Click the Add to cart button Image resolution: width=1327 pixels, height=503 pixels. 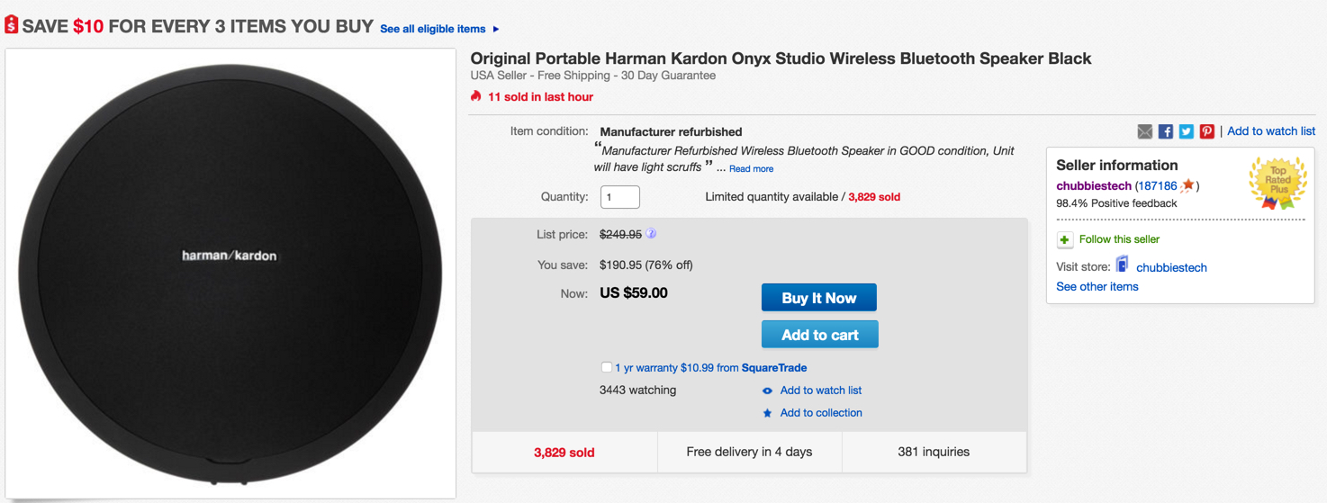point(819,335)
